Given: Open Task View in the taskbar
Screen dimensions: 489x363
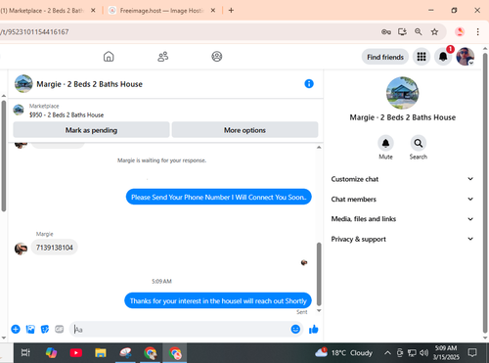Looking at the screenshot, I should click(25, 353).
